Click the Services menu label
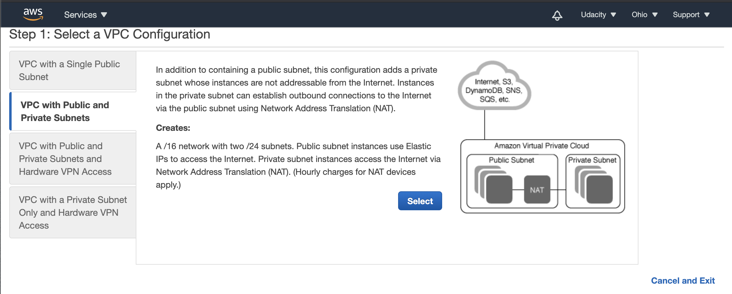732x294 pixels. coord(80,15)
